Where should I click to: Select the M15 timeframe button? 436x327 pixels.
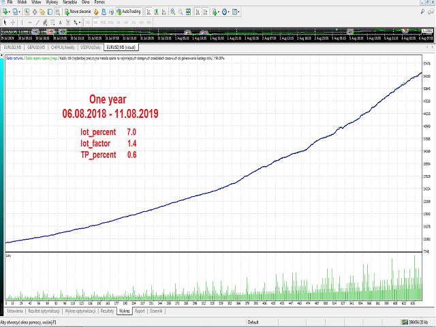(x=103, y=22)
